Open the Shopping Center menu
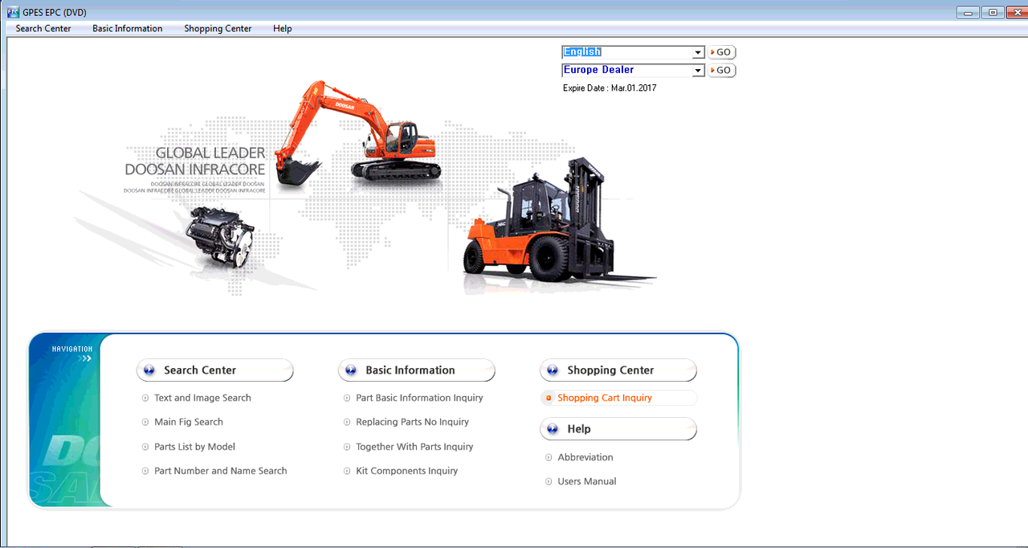 [x=218, y=28]
